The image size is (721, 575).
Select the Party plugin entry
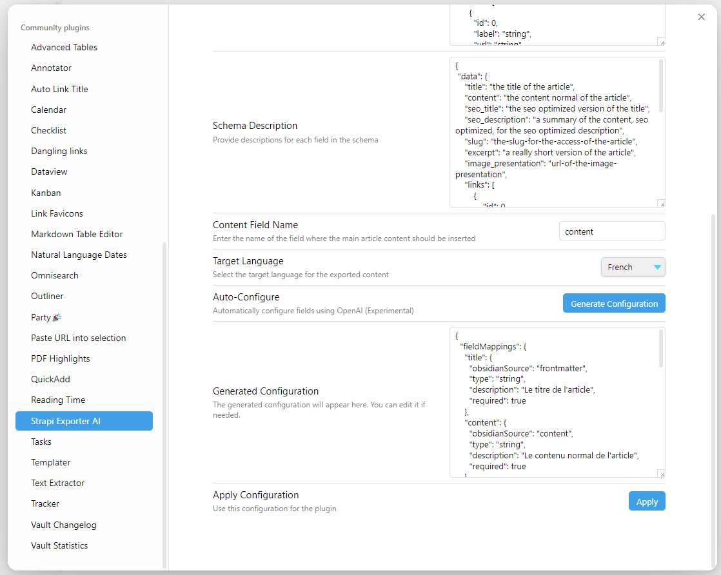pyautogui.click(x=46, y=317)
